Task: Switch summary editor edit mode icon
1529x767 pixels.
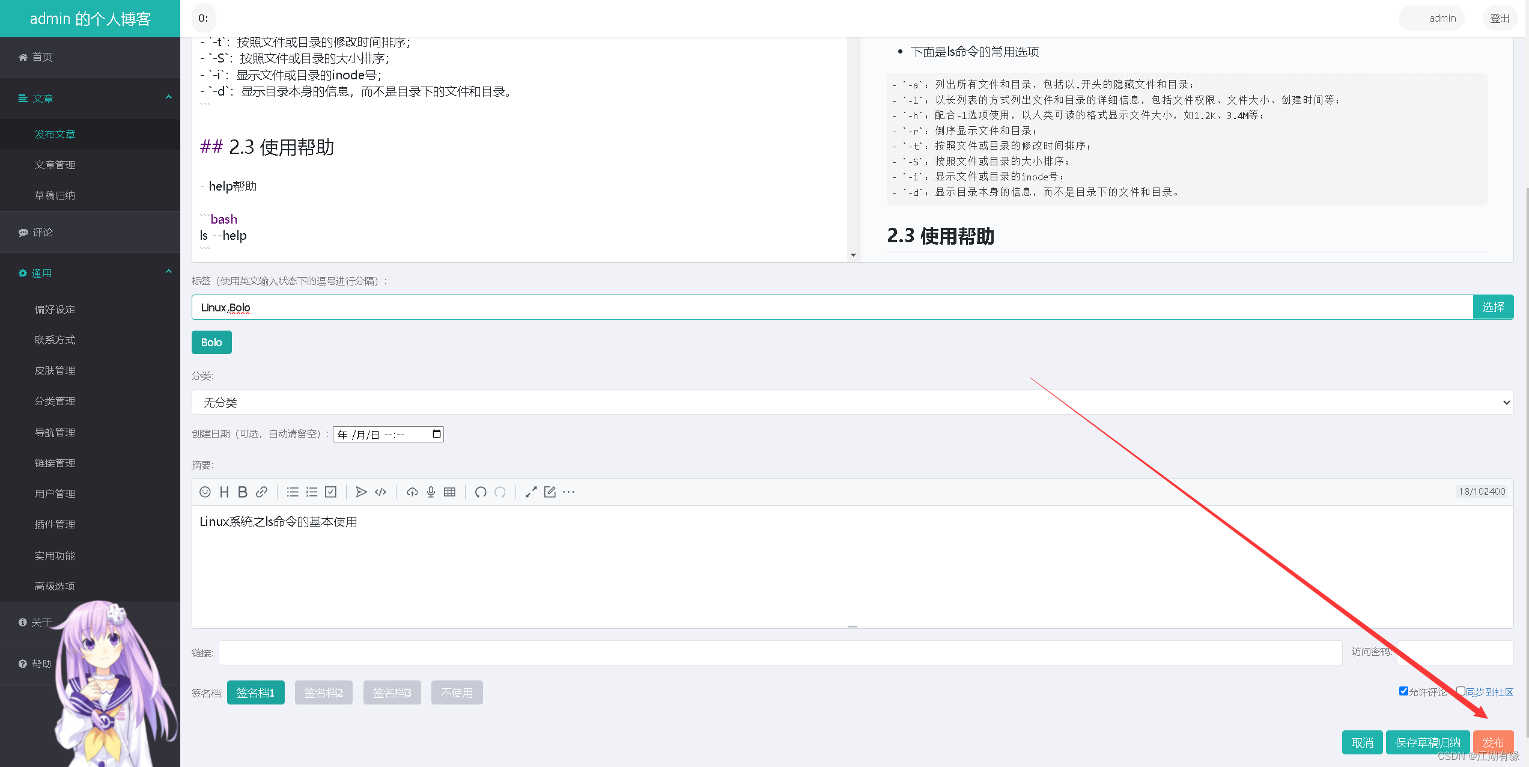Action: click(550, 492)
